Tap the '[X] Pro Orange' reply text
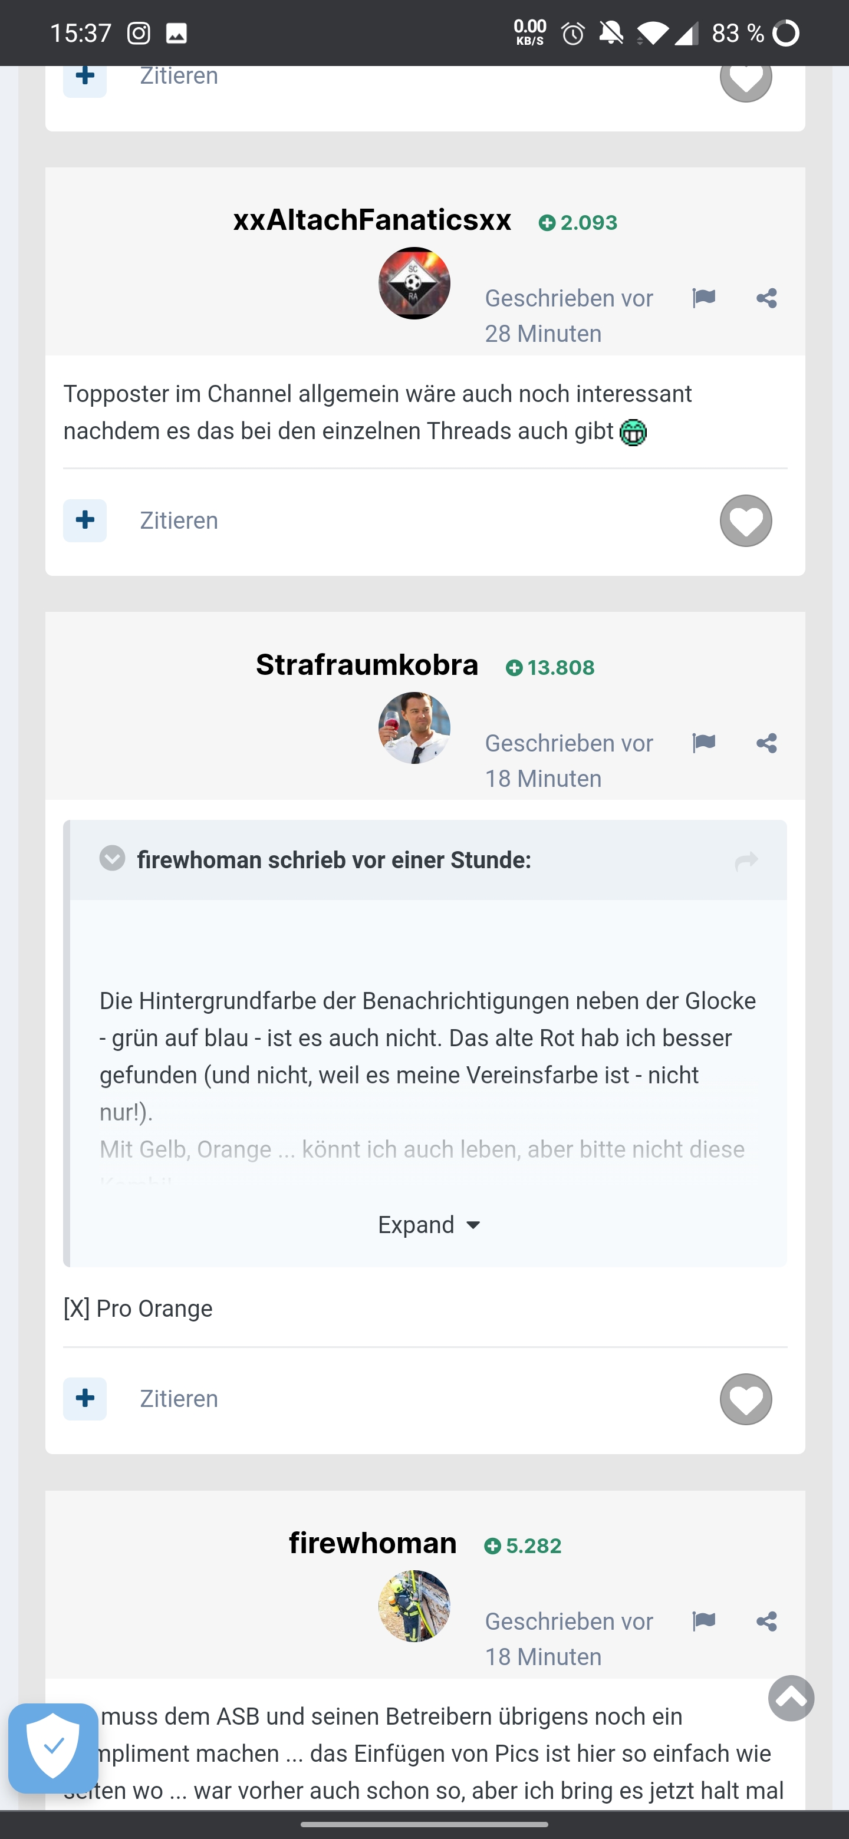 (138, 1309)
